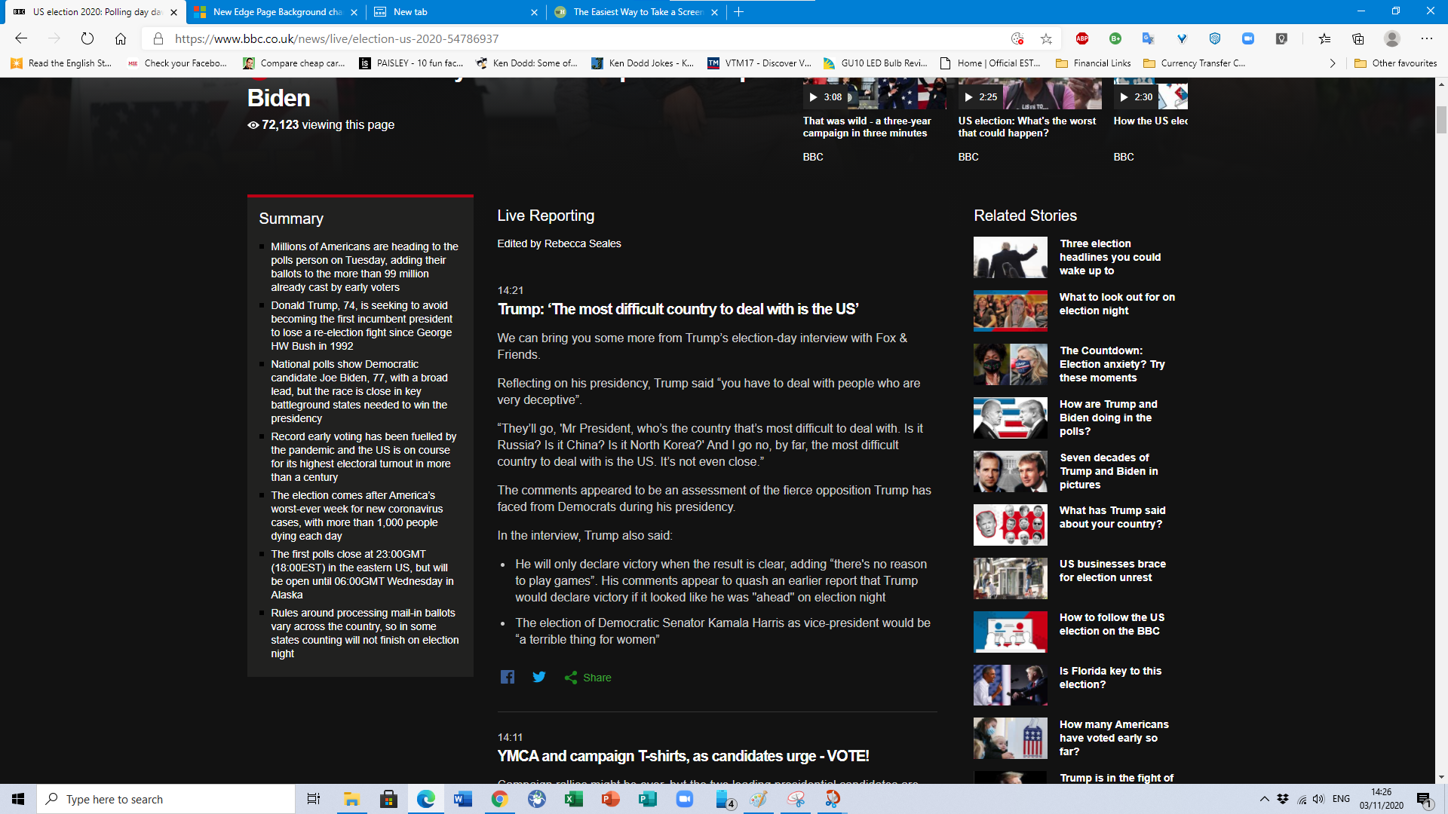Viewport: 1448px width, 814px height.
Task: Open Excel from the taskbar
Action: (x=574, y=799)
